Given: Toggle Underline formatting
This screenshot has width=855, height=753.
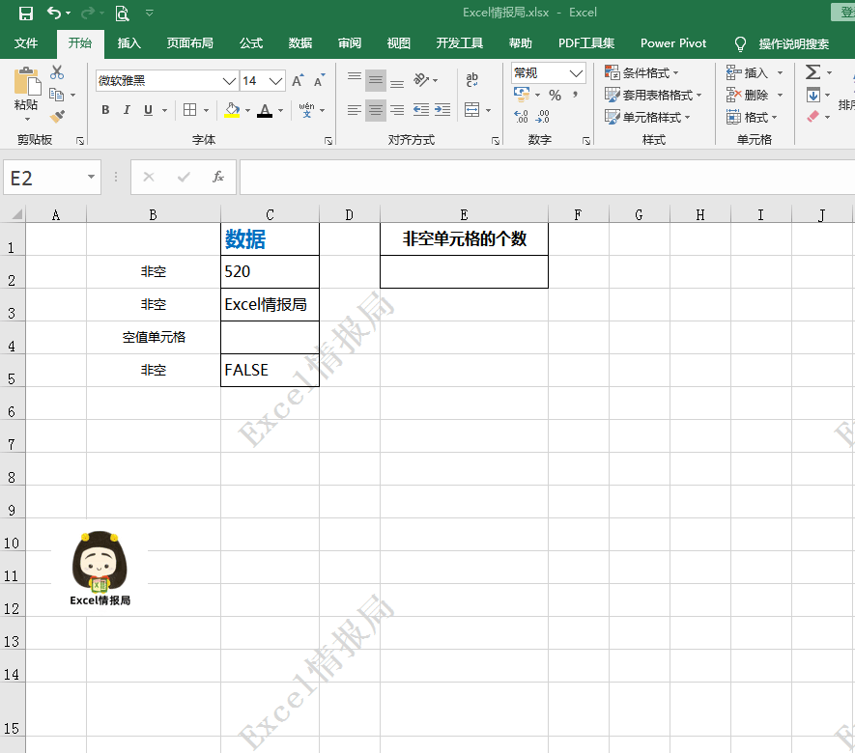Looking at the screenshot, I should point(148,110).
